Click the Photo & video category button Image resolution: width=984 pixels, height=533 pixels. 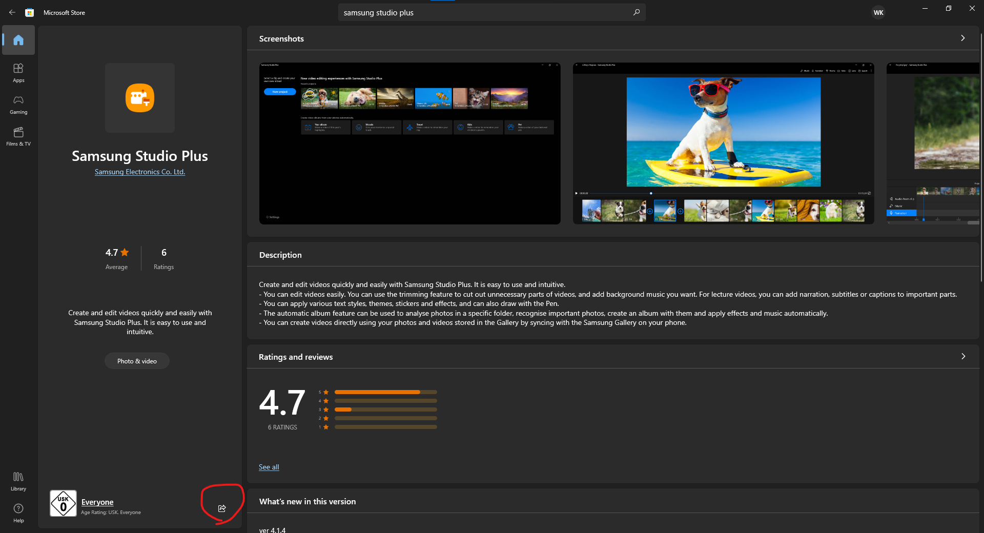(137, 361)
